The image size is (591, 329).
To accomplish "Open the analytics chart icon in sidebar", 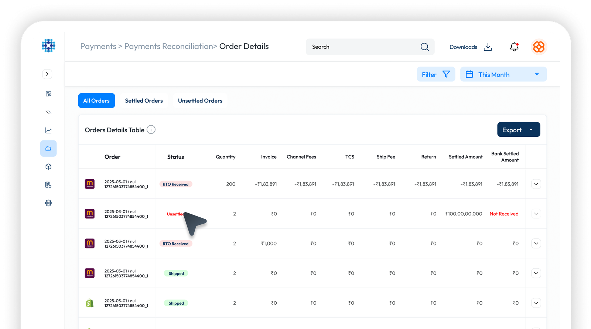I will point(48,130).
